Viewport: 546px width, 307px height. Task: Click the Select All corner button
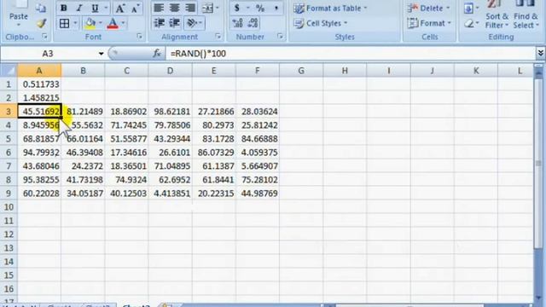[x=9, y=71]
